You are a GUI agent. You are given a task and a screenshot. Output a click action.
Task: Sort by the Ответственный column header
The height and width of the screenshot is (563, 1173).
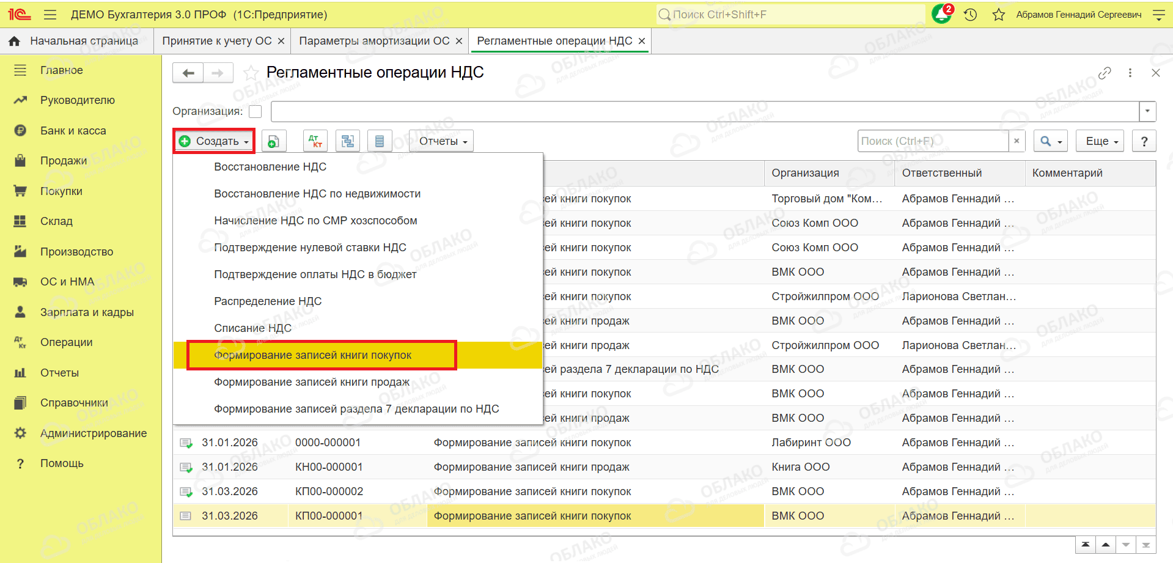pos(959,173)
